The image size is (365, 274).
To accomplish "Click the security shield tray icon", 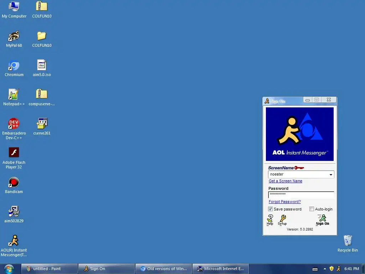I will pyautogui.click(x=332, y=269).
